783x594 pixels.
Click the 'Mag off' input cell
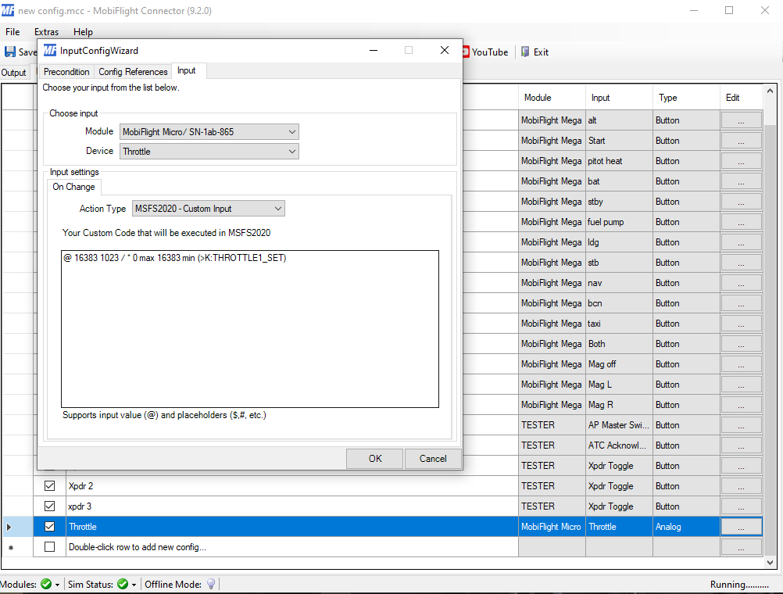(x=619, y=364)
